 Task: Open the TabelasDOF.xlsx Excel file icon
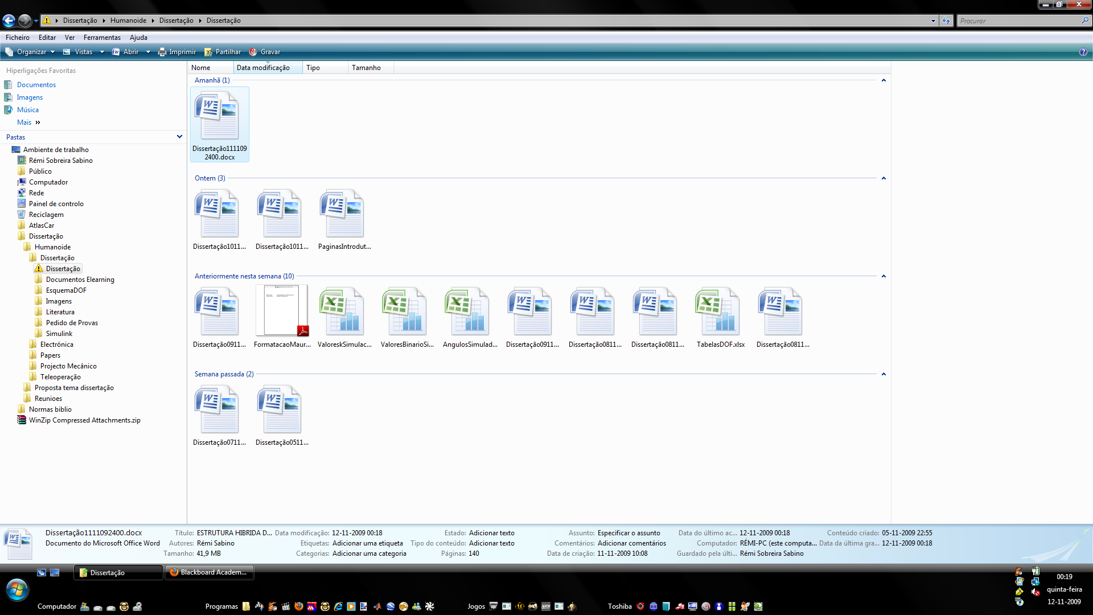coord(718,311)
